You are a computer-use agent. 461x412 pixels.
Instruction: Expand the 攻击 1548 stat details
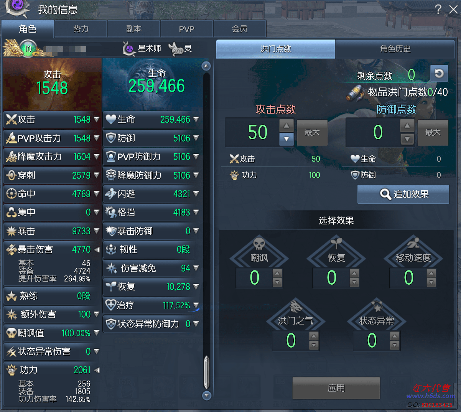pos(97,120)
